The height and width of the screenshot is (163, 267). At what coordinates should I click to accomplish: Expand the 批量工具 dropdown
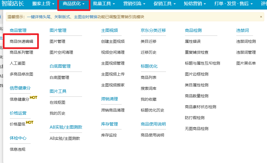pos(104,4)
